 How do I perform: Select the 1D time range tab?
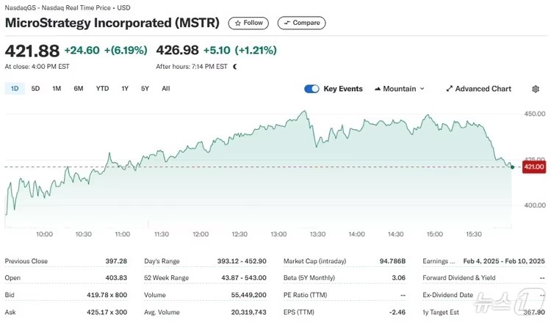pos(14,89)
